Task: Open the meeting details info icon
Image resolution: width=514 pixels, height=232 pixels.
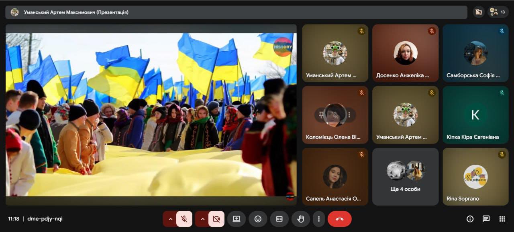Action: [x=470, y=219]
